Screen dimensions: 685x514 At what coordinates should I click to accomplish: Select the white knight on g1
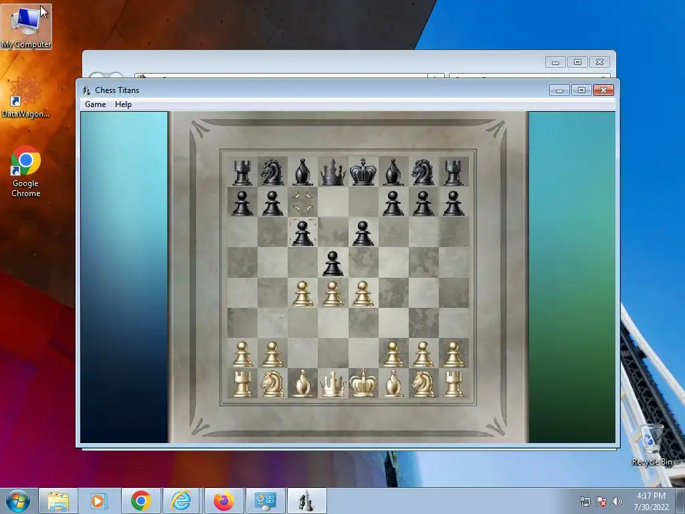[x=423, y=383]
